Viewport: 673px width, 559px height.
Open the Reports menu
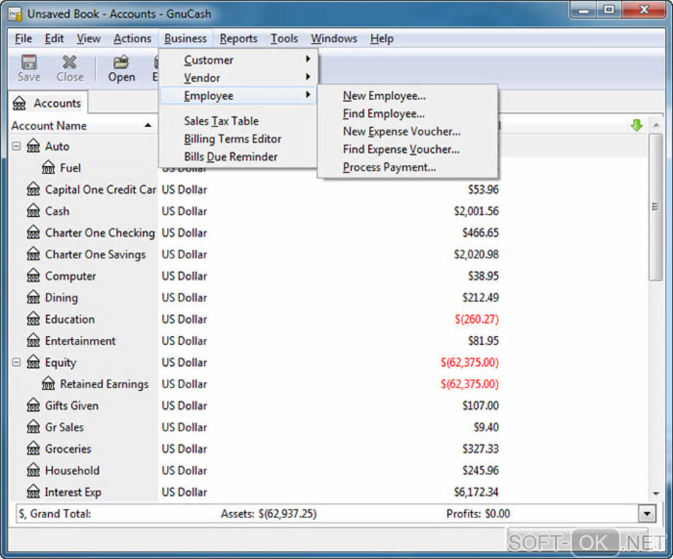(238, 39)
